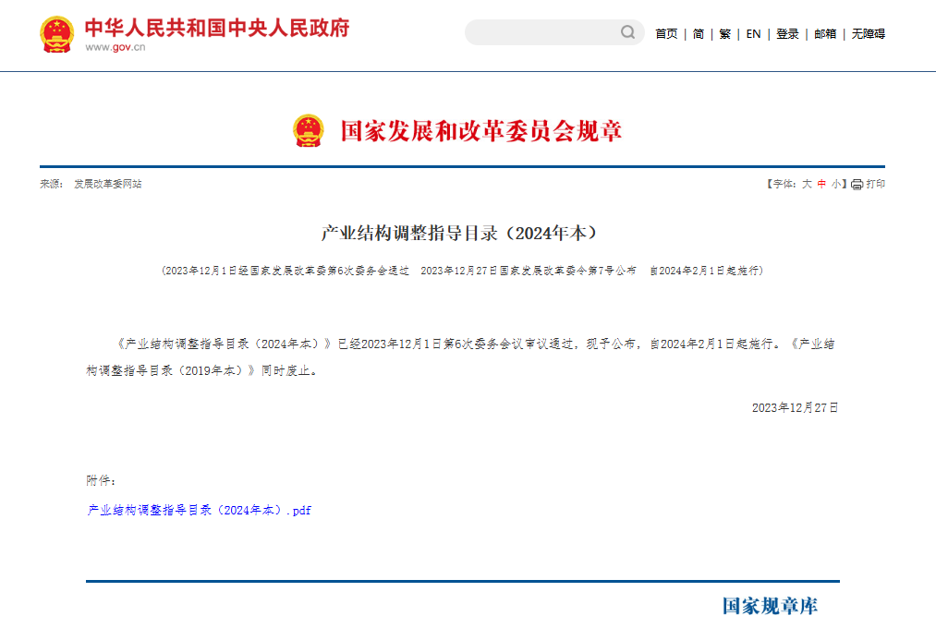The width and height of the screenshot is (936, 640).
Task: Switch to simplified Chinese 简
Action: pyautogui.click(x=699, y=33)
